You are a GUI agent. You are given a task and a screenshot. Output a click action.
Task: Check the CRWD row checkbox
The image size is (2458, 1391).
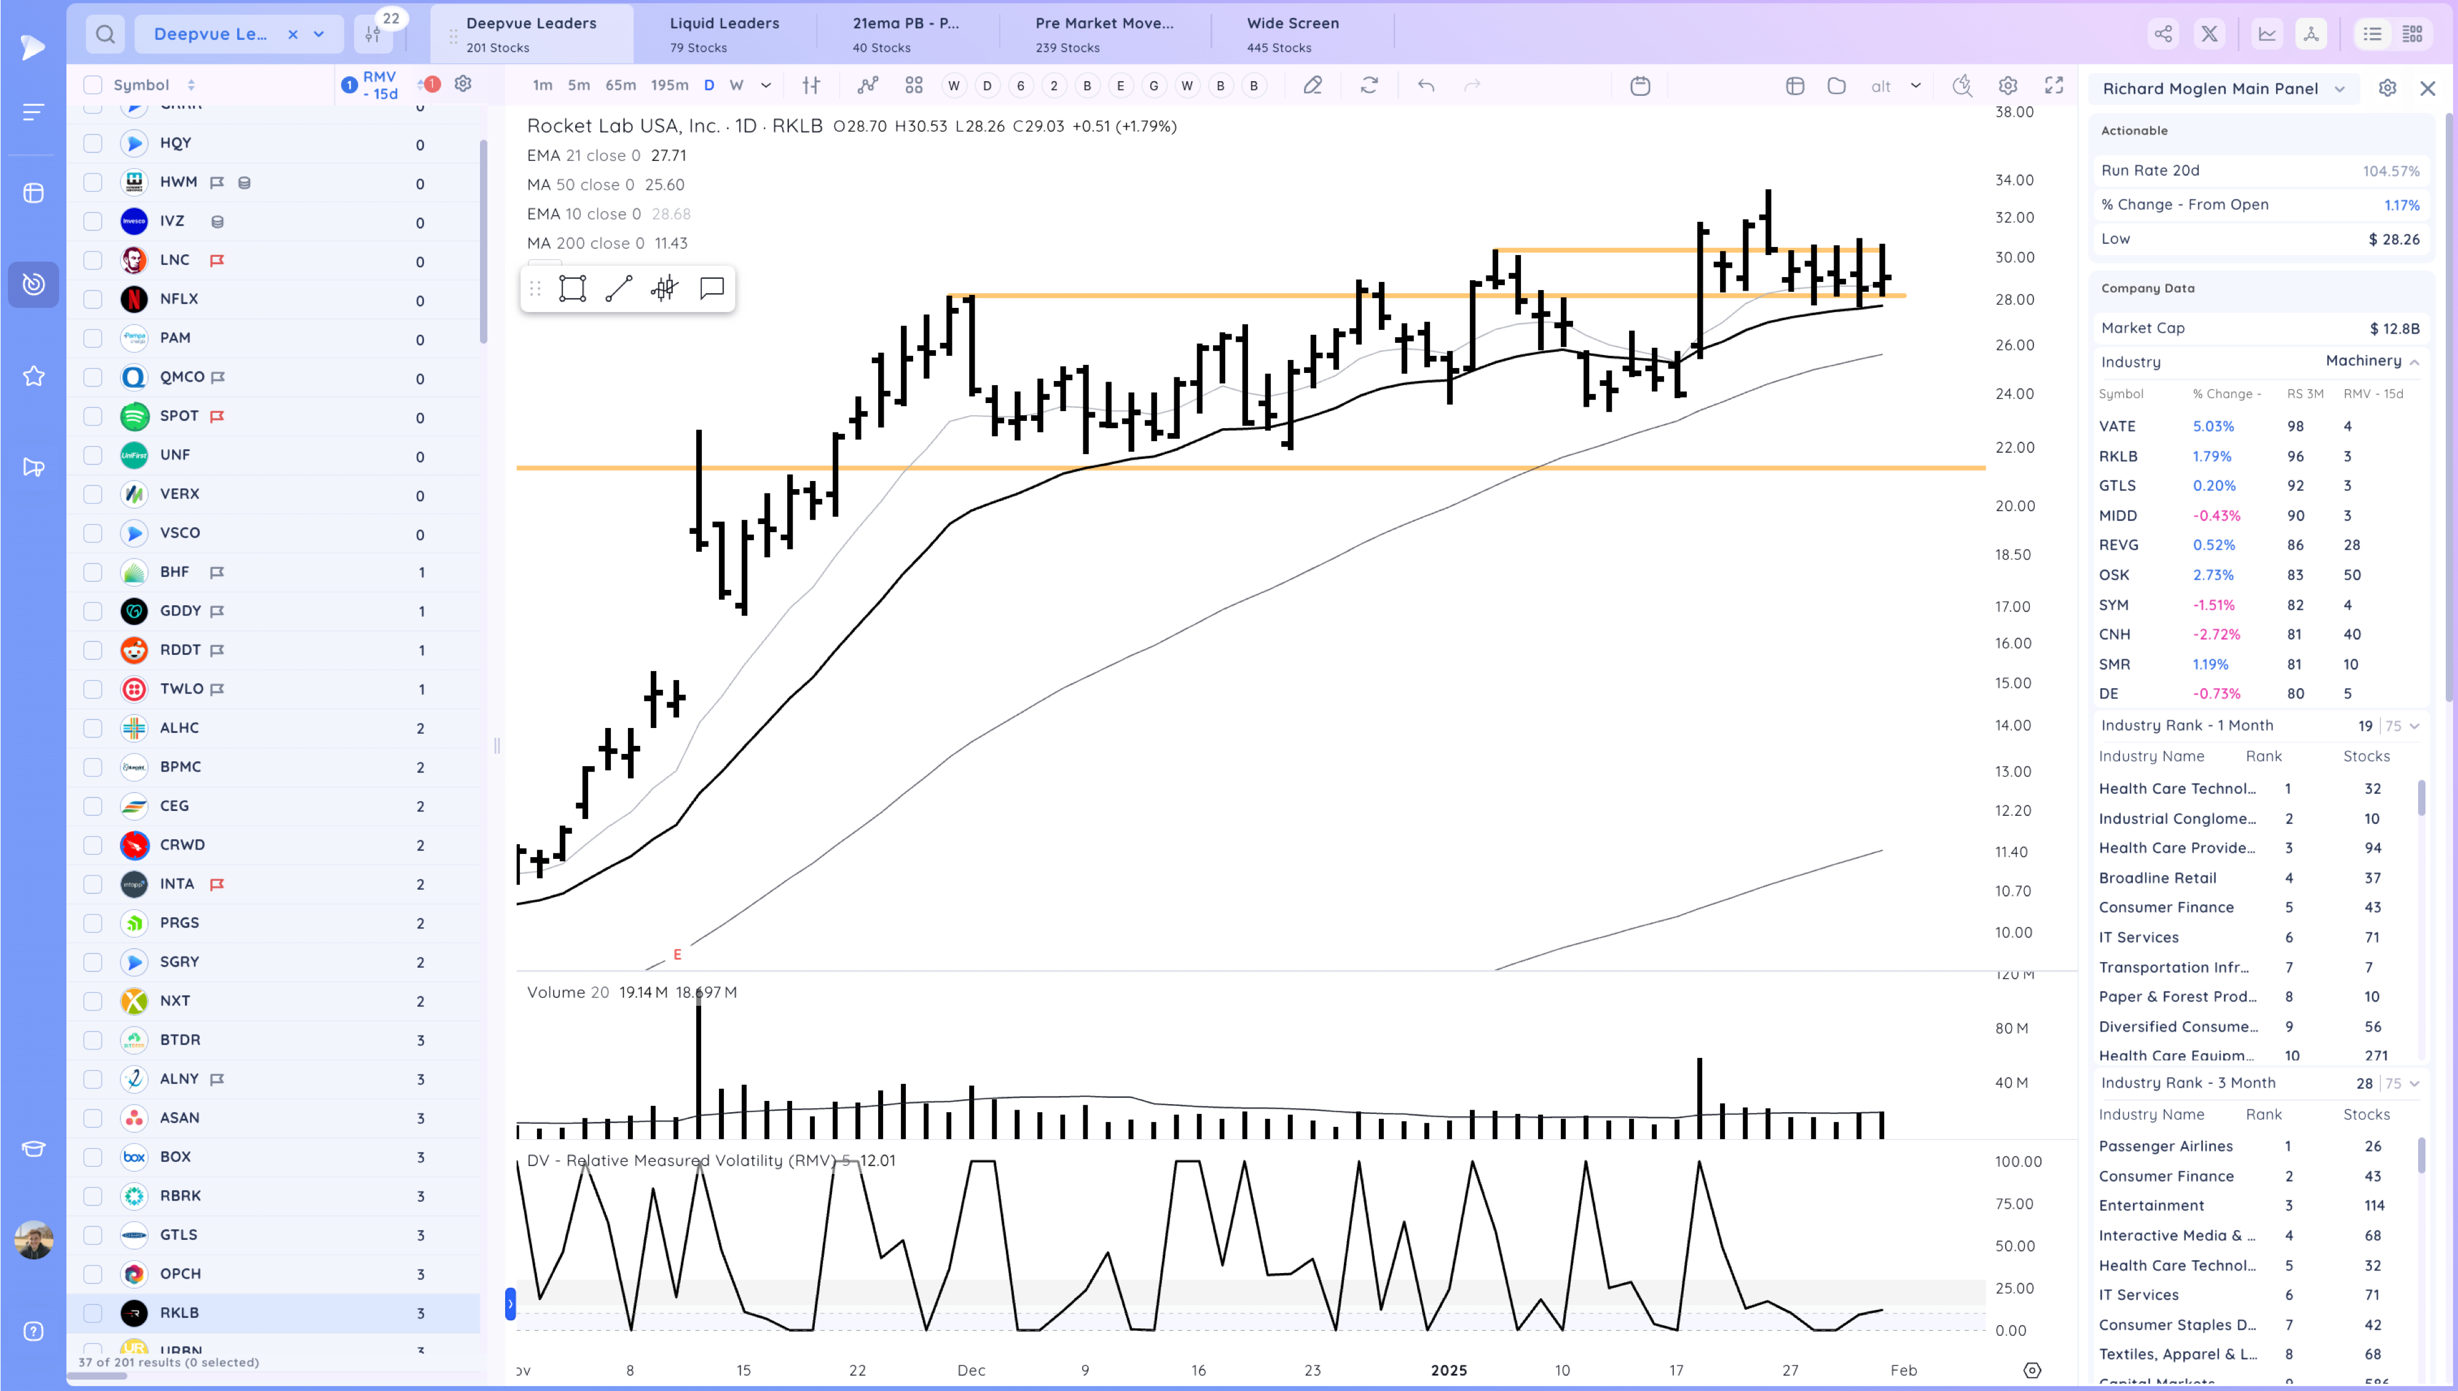[x=93, y=845]
